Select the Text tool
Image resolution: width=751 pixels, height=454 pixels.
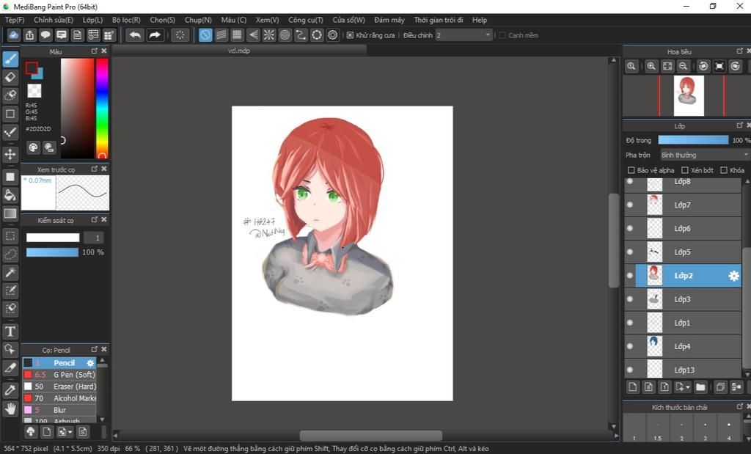point(10,332)
